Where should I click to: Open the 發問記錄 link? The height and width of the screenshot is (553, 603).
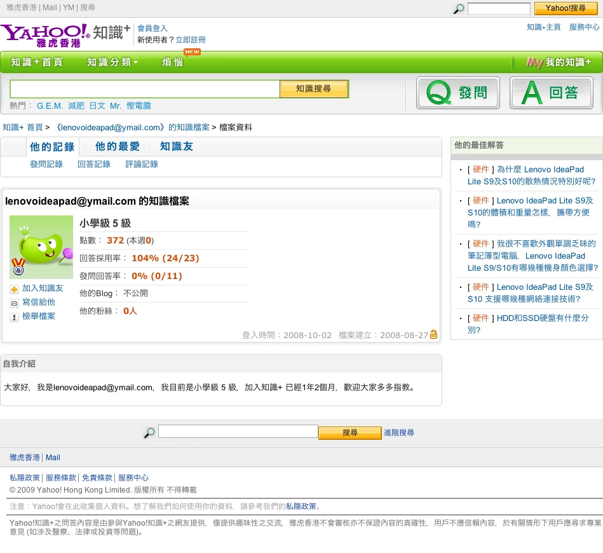(x=46, y=164)
